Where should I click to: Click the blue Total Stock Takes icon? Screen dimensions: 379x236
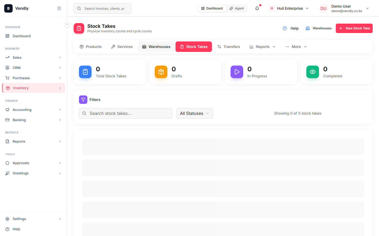click(85, 72)
